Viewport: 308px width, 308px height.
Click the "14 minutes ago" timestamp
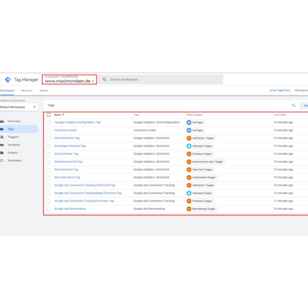pos(283,122)
